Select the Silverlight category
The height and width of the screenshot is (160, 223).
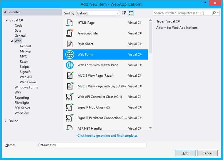pos(22,103)
